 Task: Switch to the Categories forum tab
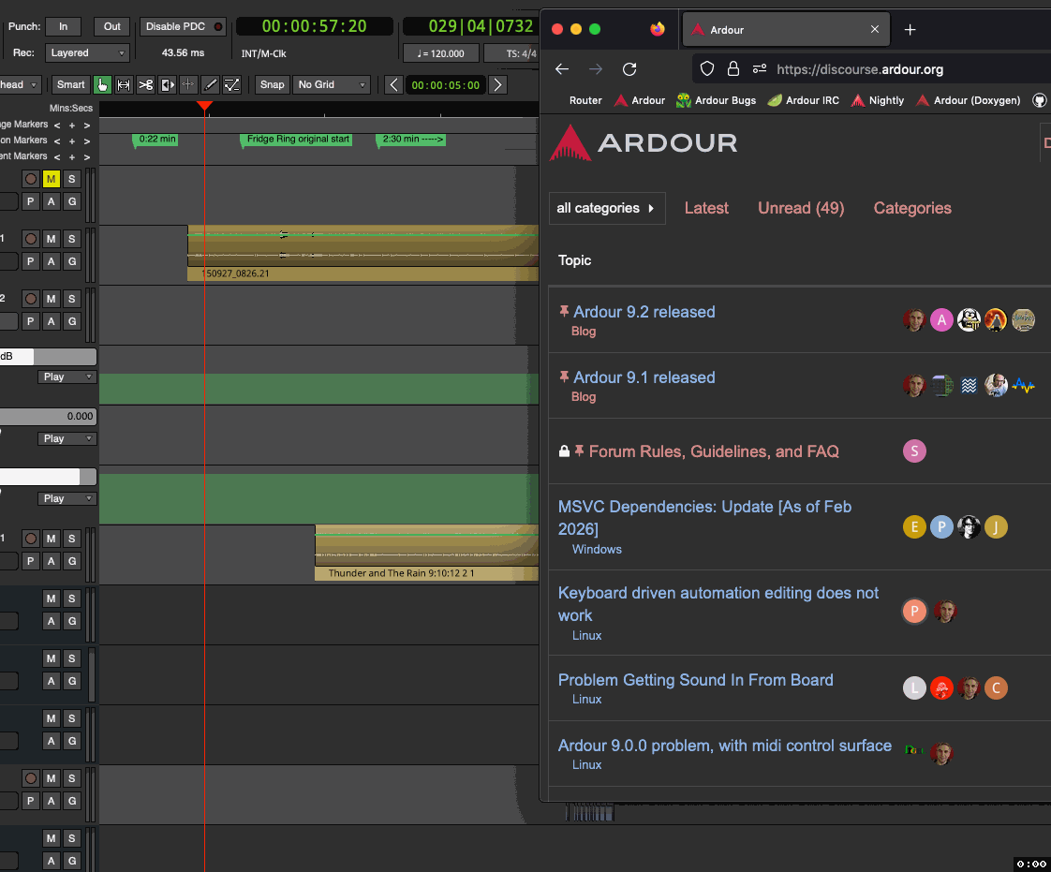click(x=911, y=209)
